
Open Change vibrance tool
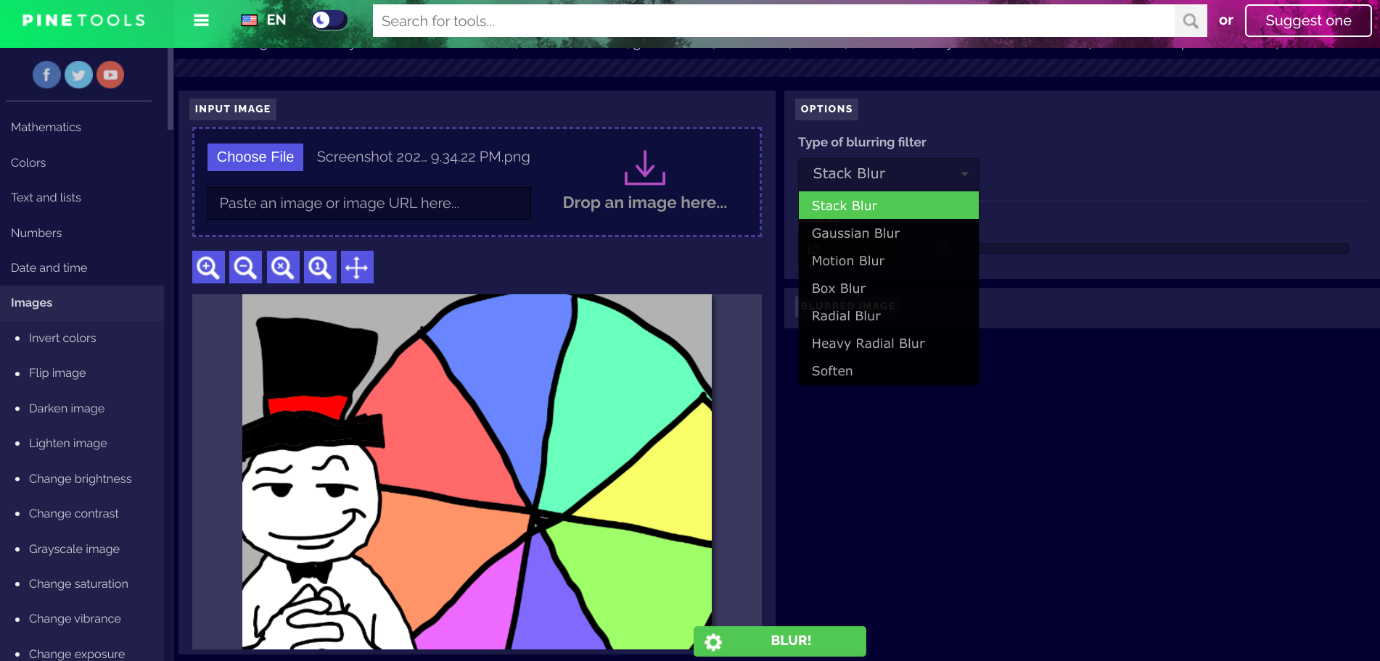tap(75, 618)
